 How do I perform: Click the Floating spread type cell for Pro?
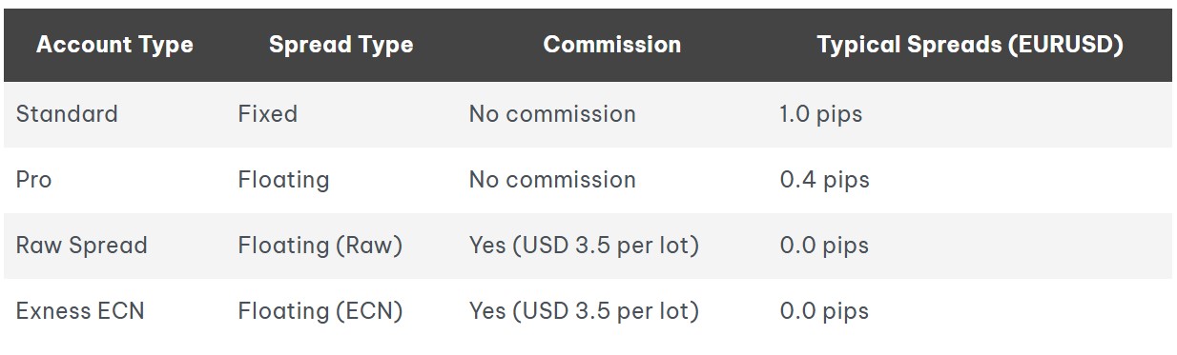(x=283, y=180)
